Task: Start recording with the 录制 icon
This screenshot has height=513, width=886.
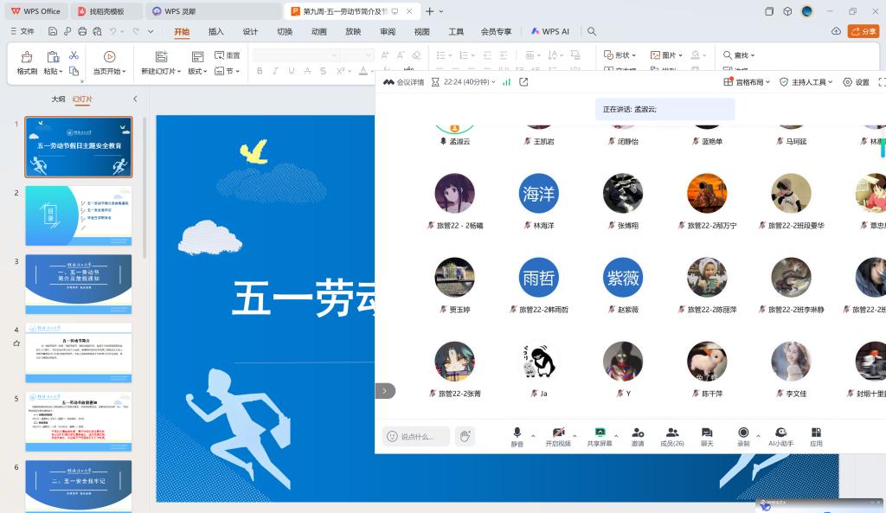Action: [743, 433]
